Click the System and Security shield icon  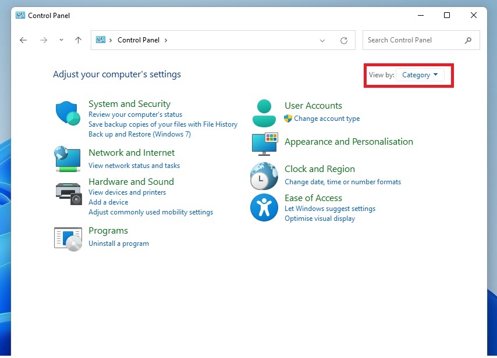coord(68,113)
